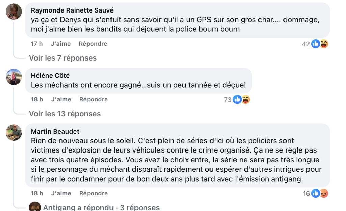Click laughing emoji reaction on Raymonde's comment
346x211 pixels.
coord(324,44)
